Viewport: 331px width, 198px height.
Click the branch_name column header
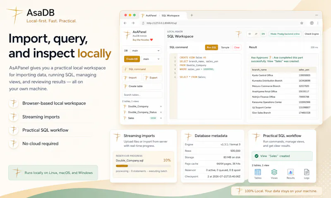point(259,70)
